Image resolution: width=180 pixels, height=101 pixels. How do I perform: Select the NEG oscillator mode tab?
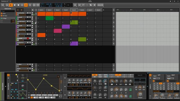coord(100,75)
